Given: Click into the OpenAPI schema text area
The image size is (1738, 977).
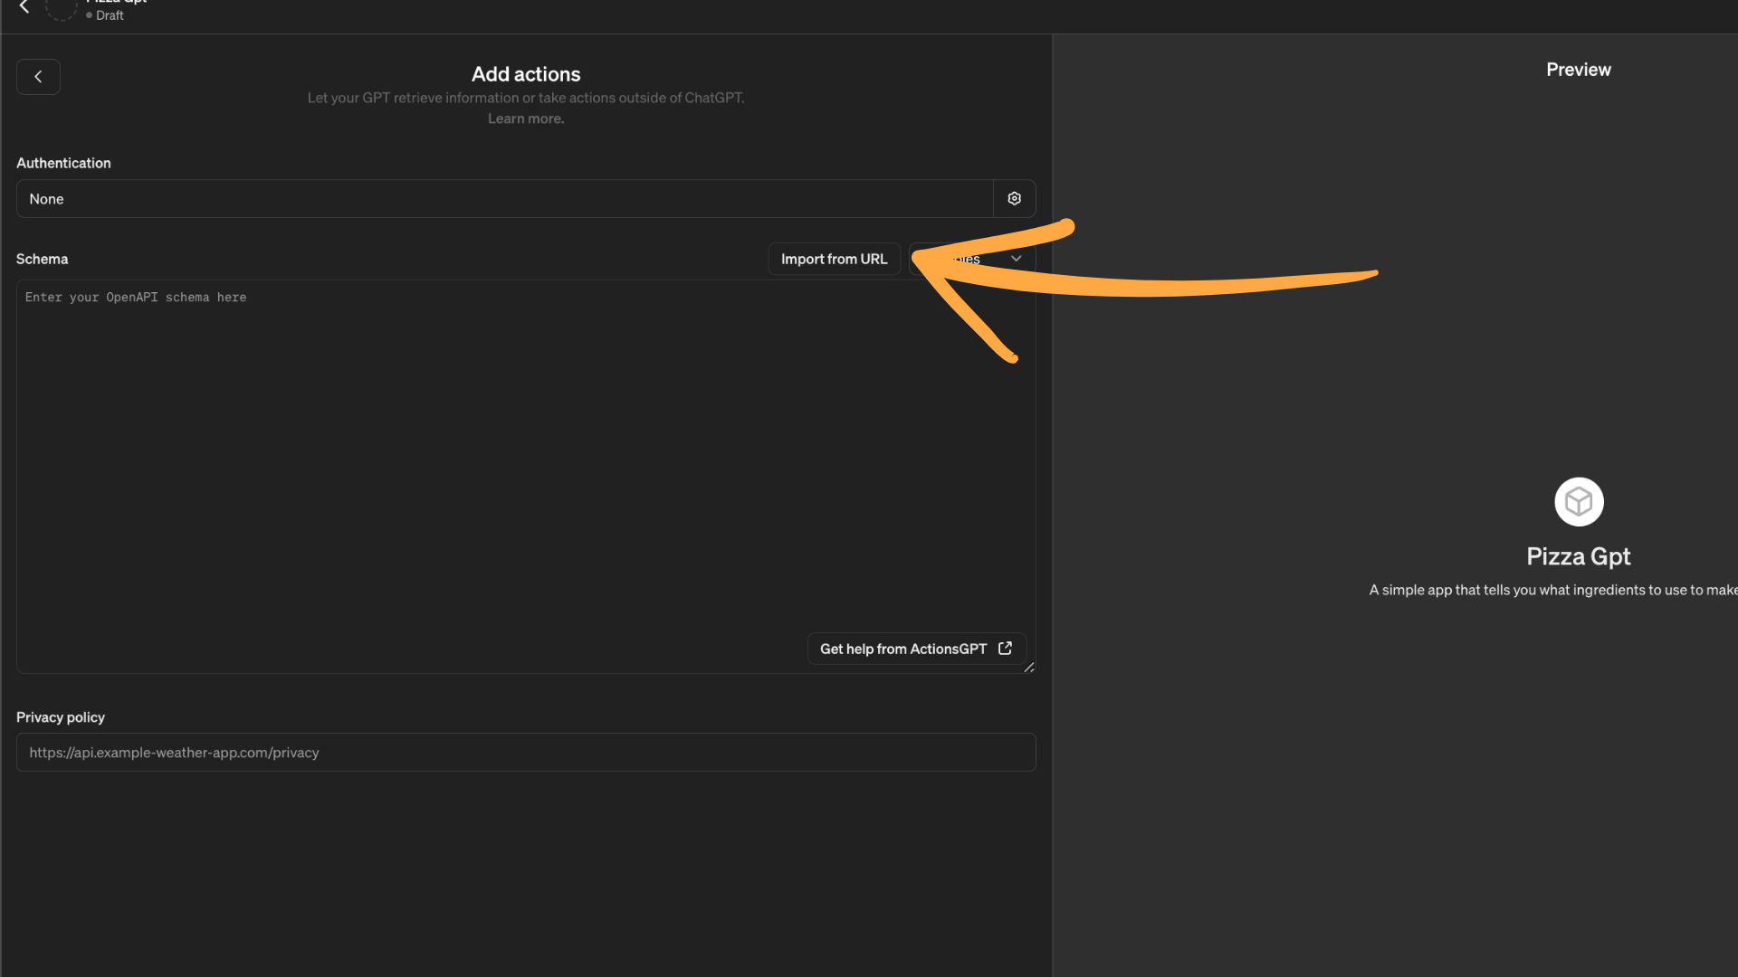Looking at the screenshot, I should [x=526, y=476].
